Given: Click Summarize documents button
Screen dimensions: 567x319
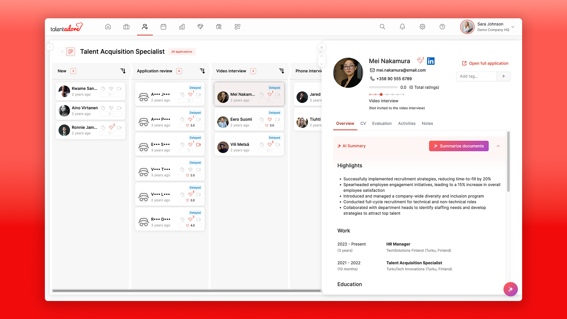Looking at the screenshot, I should [459, 146].
